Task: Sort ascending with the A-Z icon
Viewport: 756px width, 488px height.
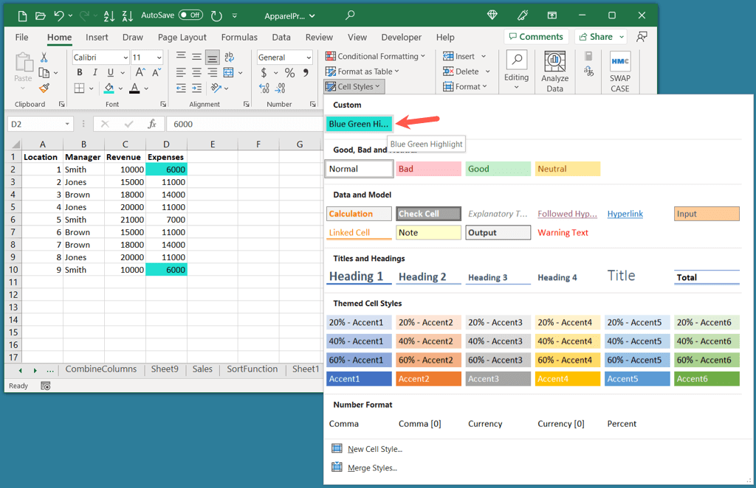Action: coord(108,15)
